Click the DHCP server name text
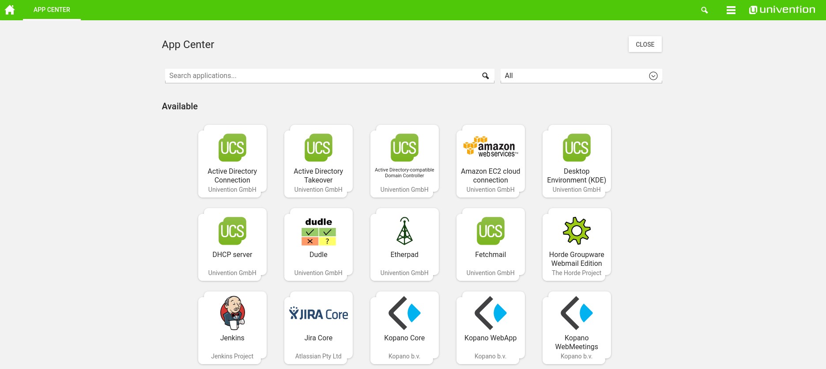 pos(232,254)
